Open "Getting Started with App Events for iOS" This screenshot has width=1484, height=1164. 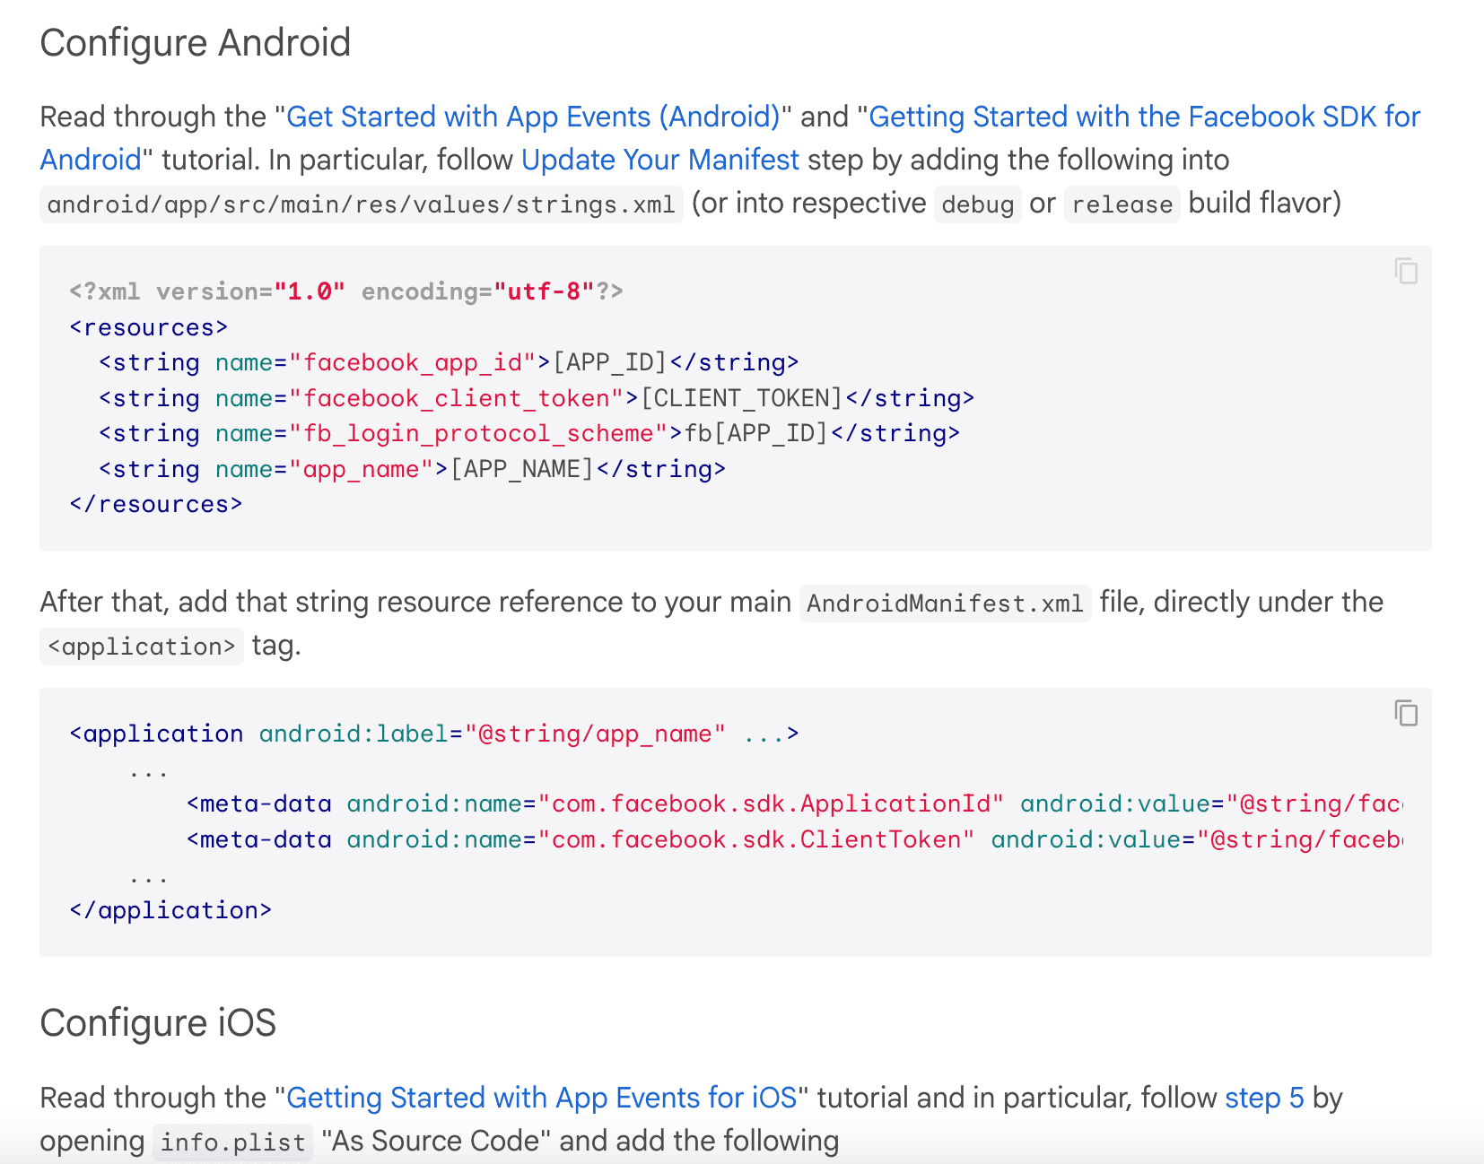[x=542, y=1098]
